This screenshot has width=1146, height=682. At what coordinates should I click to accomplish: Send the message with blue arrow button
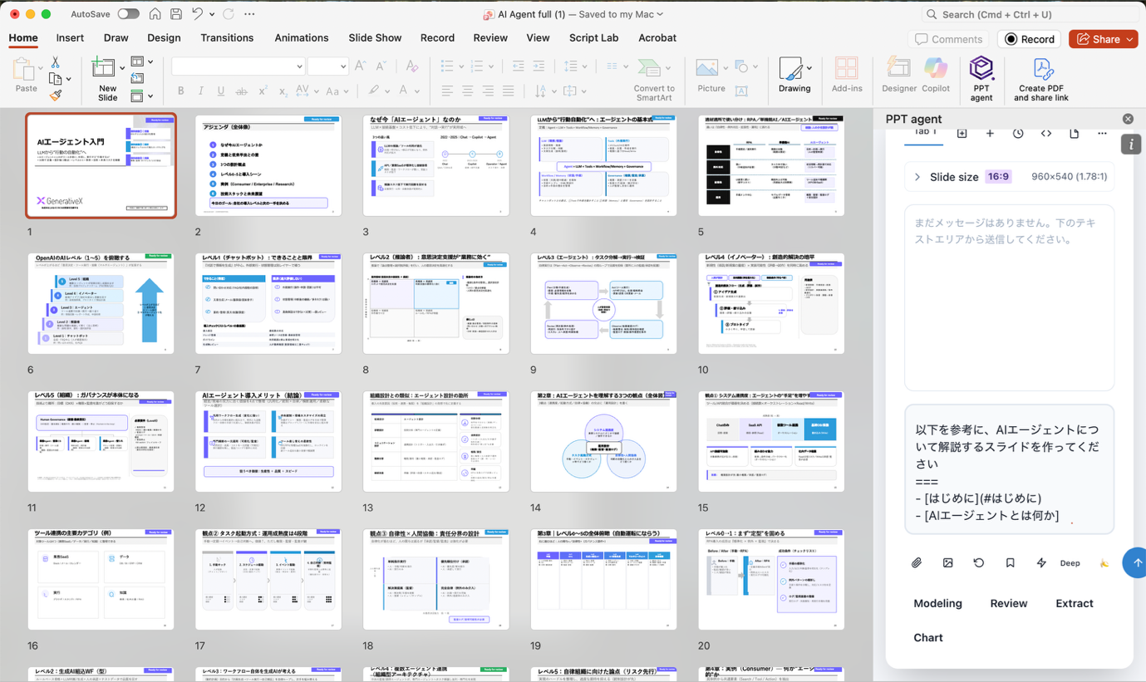(x=1135, y=562)
